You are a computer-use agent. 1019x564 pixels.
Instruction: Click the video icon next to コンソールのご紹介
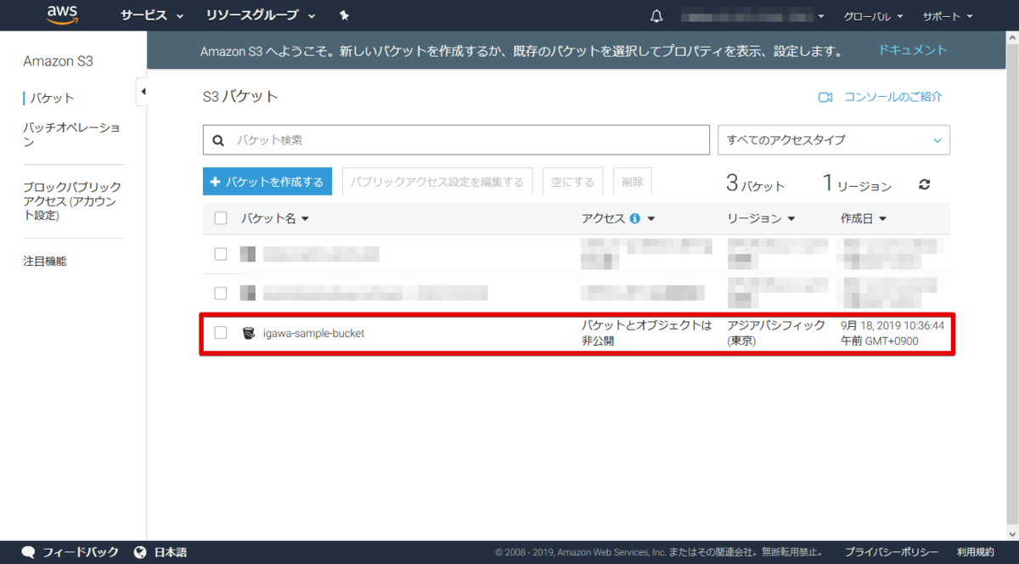pos(825,97)
